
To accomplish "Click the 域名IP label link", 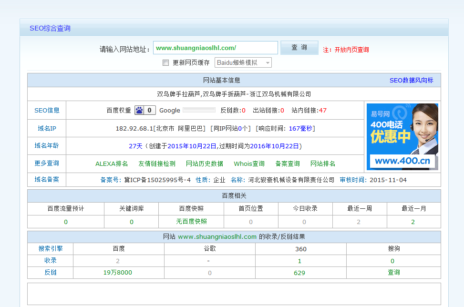I will coord(47,128).
